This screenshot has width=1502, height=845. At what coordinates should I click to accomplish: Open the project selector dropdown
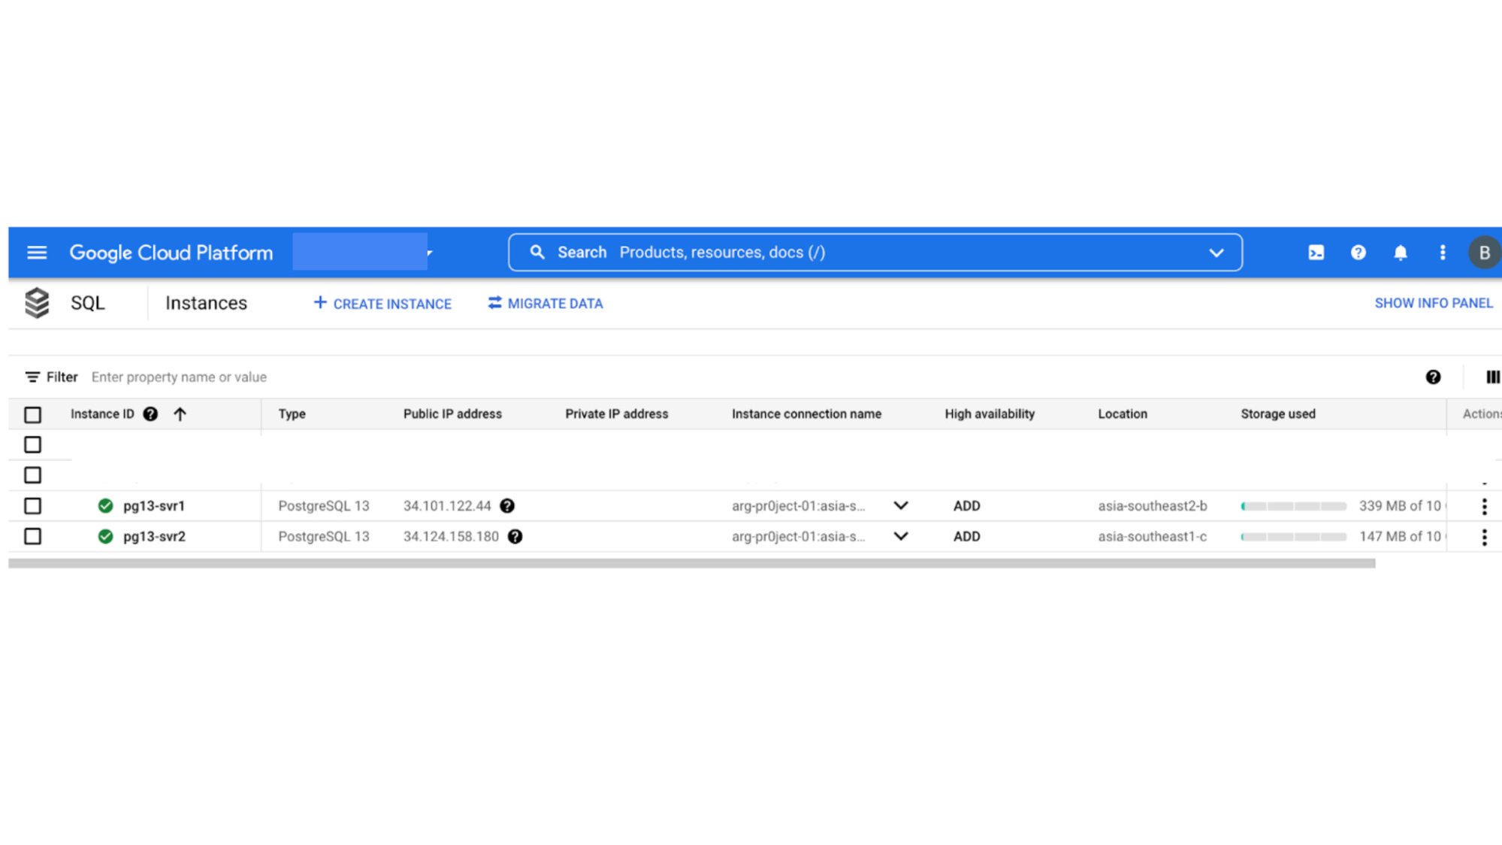click(x=364, y=252)
